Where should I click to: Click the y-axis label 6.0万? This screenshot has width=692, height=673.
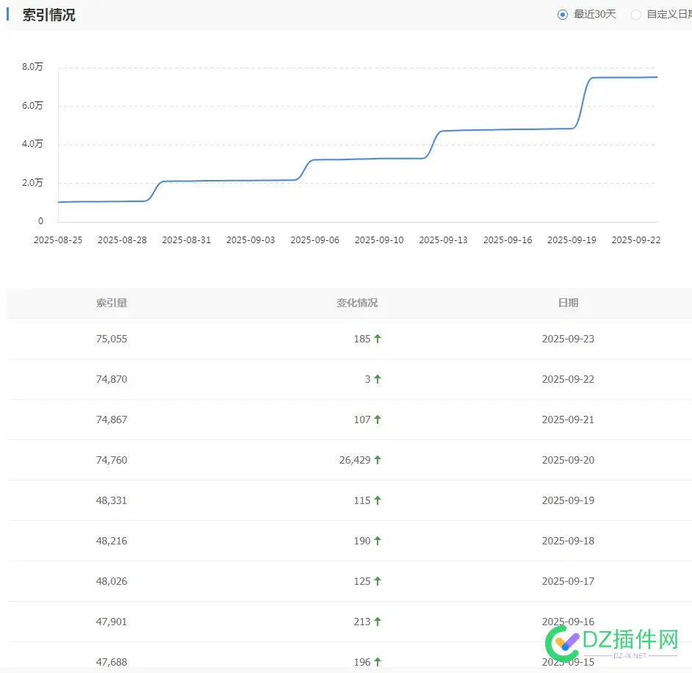[32, 106]
